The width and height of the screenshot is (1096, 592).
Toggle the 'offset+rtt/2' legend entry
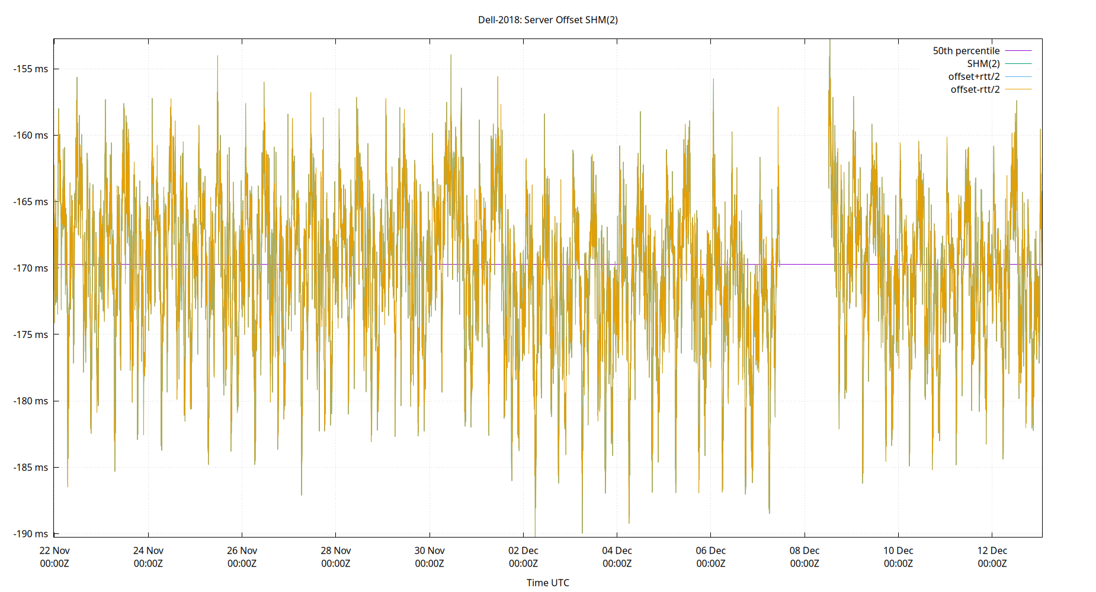[974, 76]
